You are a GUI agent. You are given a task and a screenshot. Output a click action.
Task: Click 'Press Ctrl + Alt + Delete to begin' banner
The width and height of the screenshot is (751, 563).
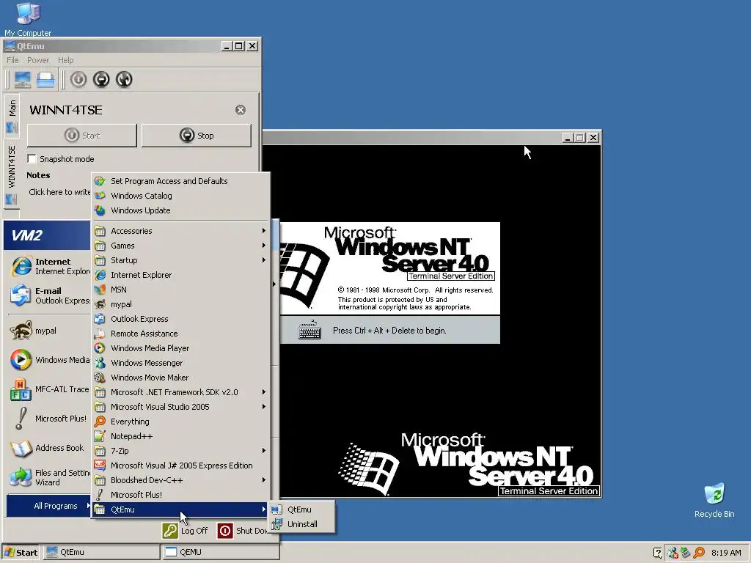390,331
